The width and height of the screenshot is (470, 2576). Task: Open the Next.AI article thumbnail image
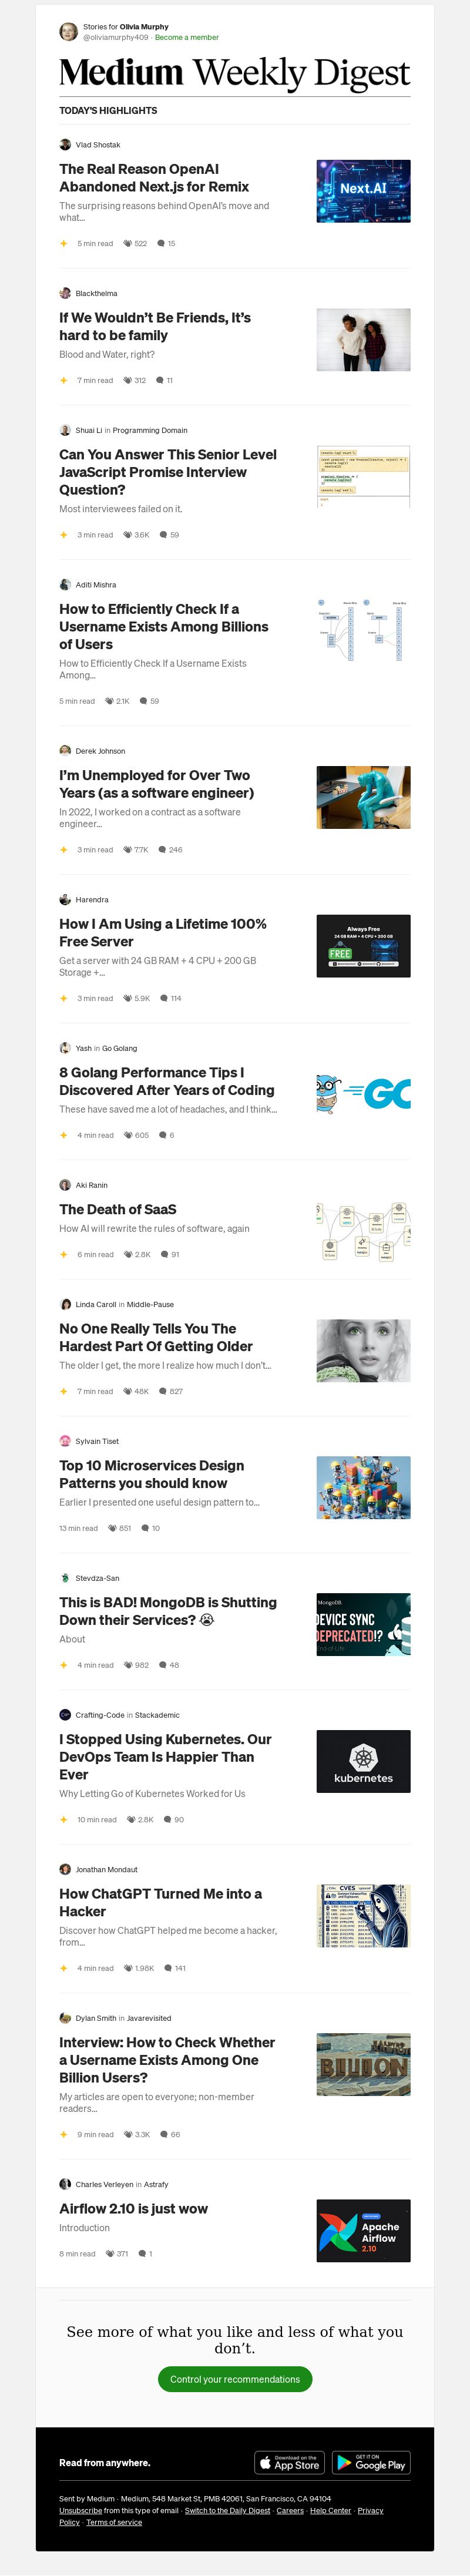tap(363, 191)
